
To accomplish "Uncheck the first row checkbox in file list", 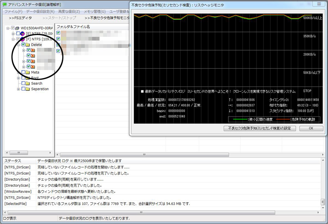I will 58,33.
